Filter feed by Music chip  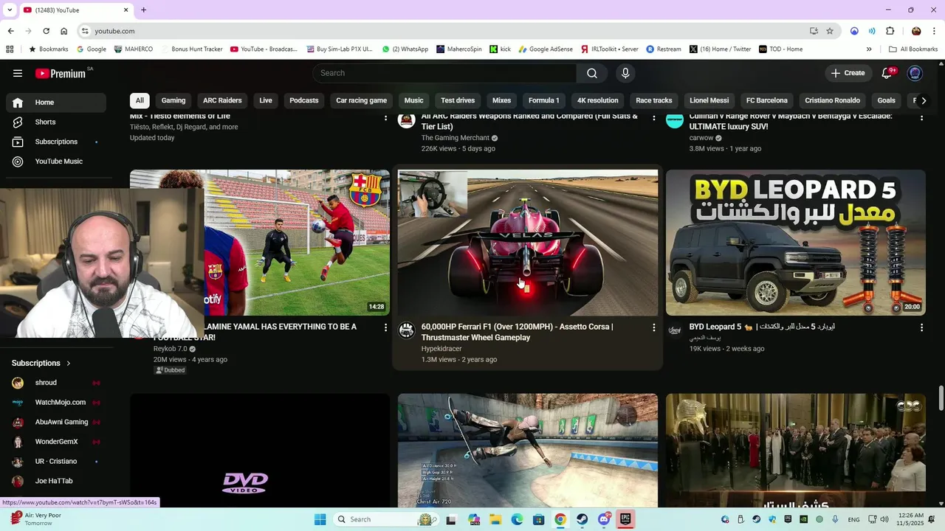414,100
